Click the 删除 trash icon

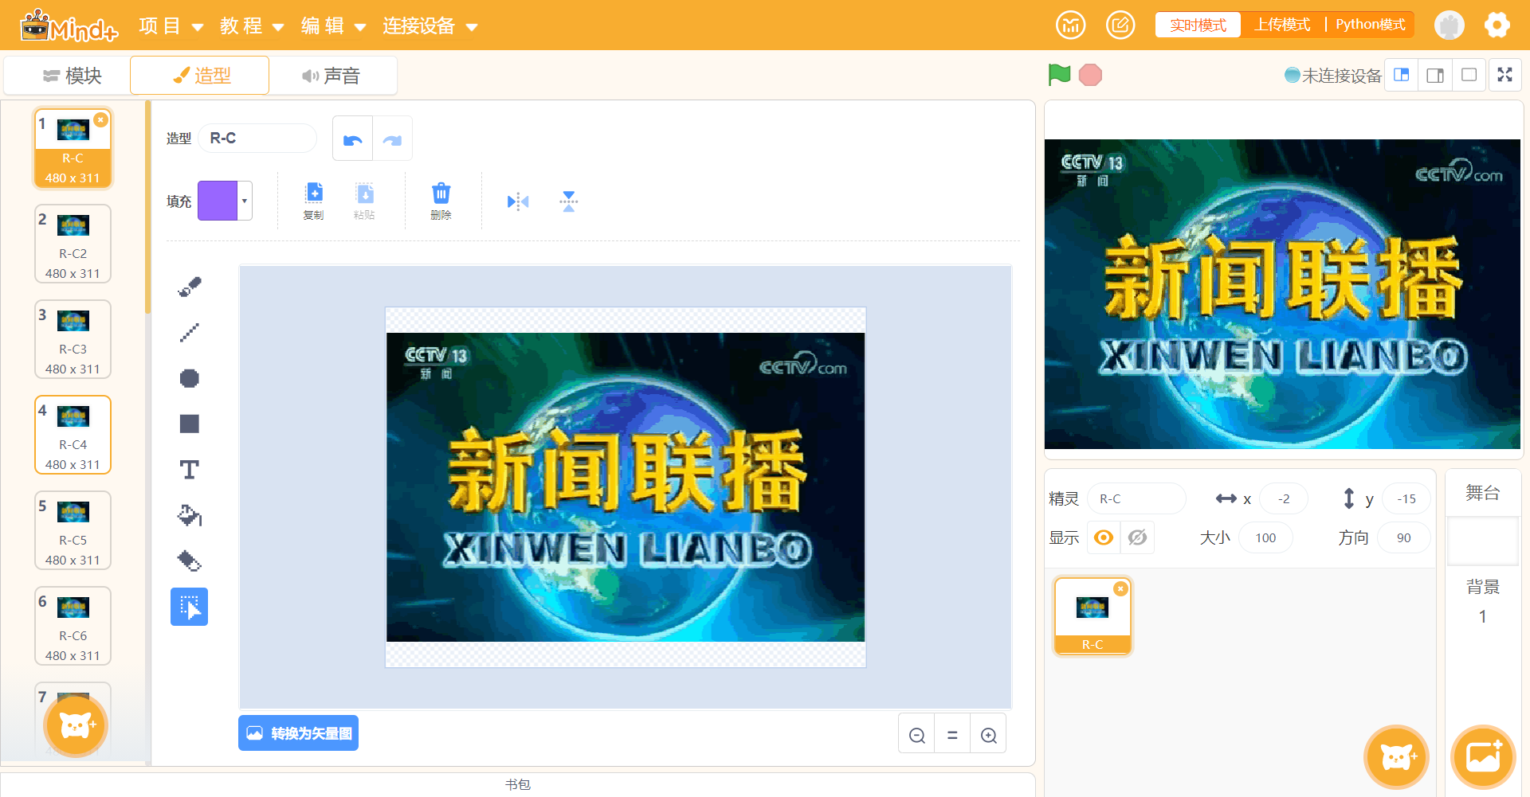[441, 201]
